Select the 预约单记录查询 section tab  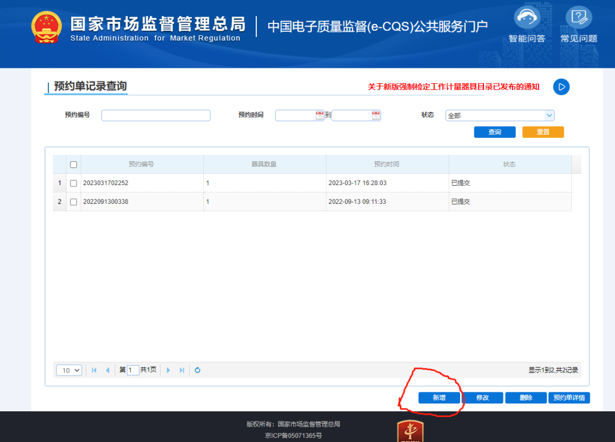89,85
